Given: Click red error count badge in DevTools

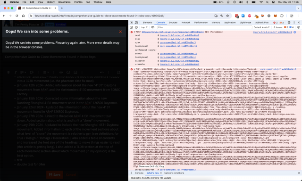Looking at the screenshot, I should click(276, 23).
